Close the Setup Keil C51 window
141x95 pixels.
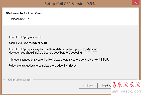click(136, 2)
